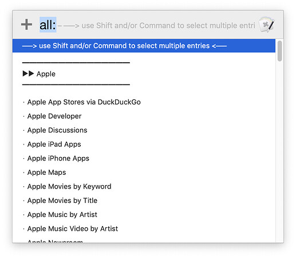Click the vertical scrollbar thumb
The width and height of the screenshot is (296, 257).
coord(279,51)
